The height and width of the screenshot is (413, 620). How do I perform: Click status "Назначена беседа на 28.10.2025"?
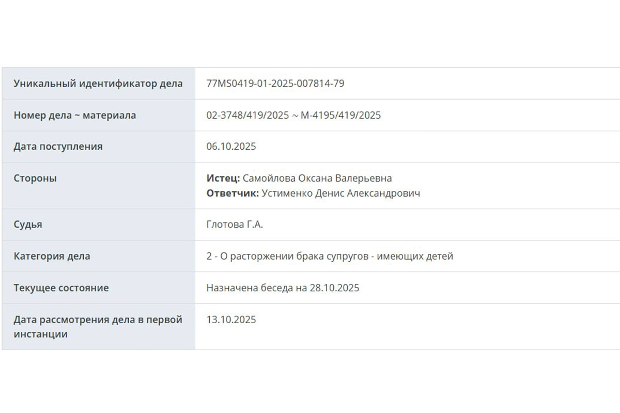[283, 288]
